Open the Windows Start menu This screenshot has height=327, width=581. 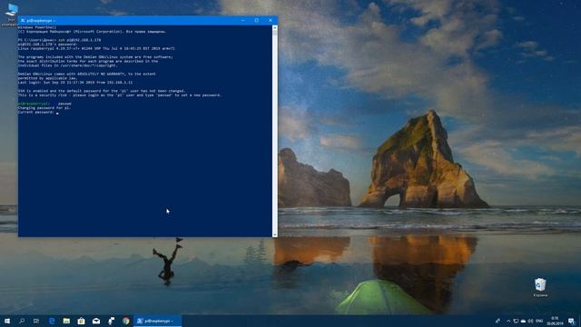tap(7, 321)
